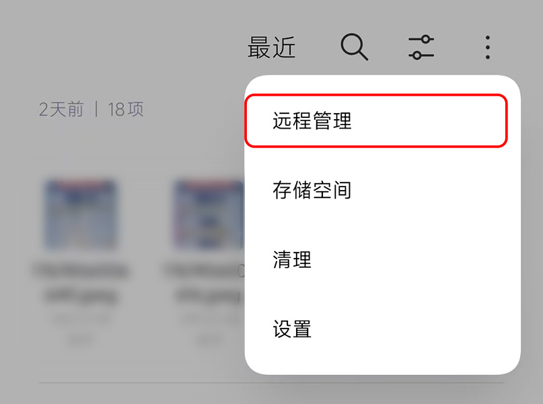543x404 pixels.
Task: Tap the filter sliders icon
Action: pyautogui.click(x=421, y=47)
